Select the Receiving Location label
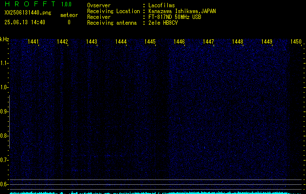The image size is (306, 194). (113, 12)
